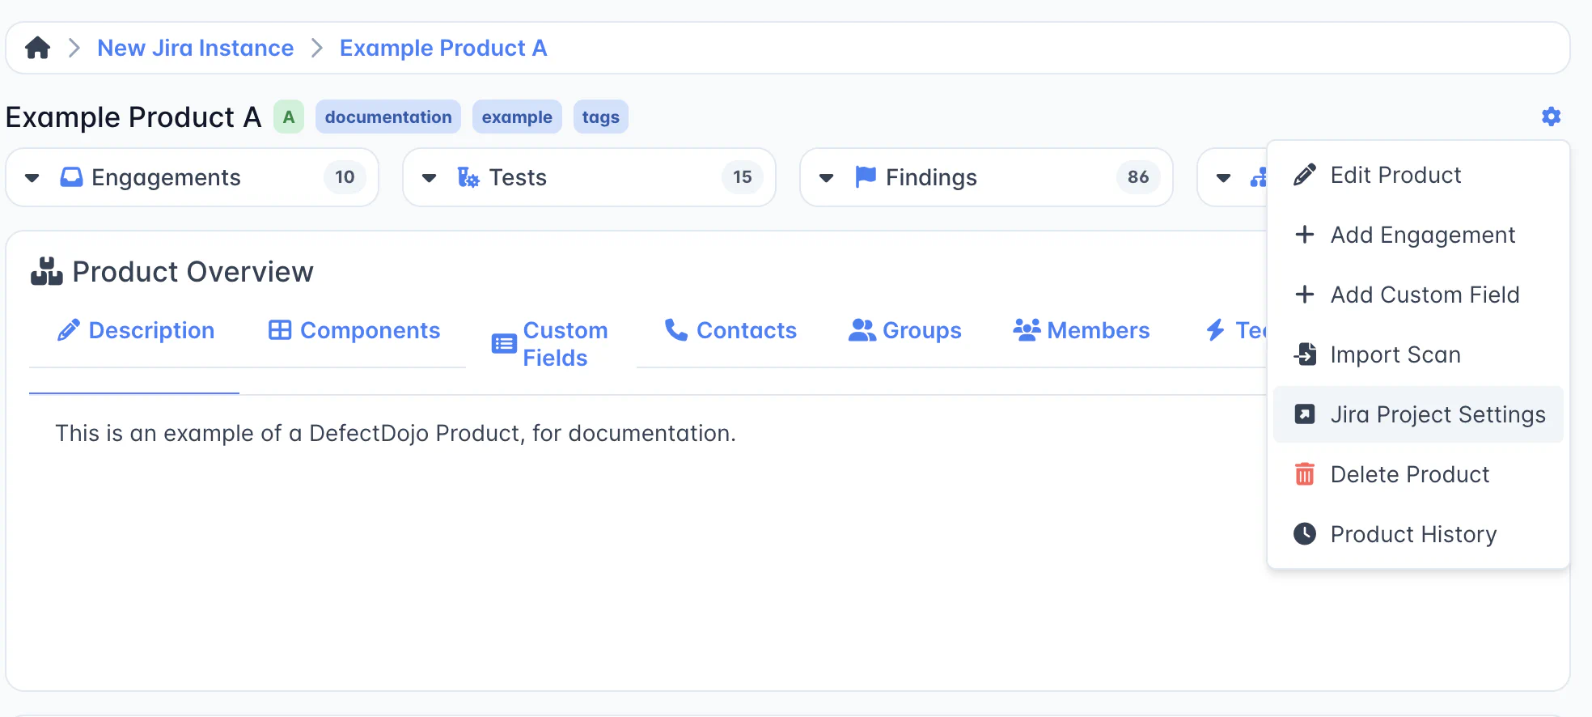Click the Import Scan file icon
1592x717 pixels.
[x=1304, y=354]
